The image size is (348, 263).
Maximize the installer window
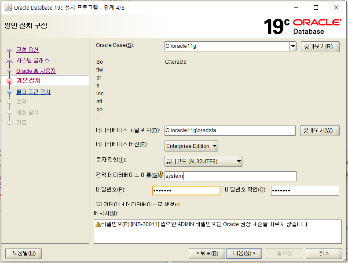pos(316,7)
